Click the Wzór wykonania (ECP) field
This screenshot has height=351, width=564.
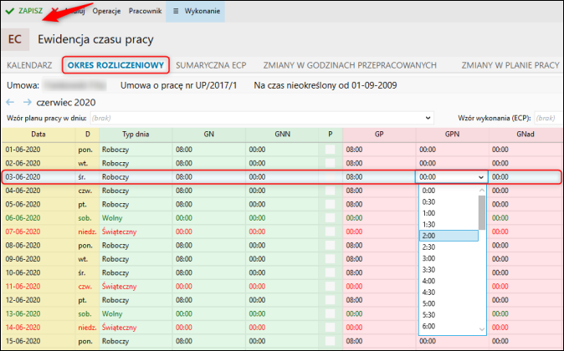(x=545, y=118)
